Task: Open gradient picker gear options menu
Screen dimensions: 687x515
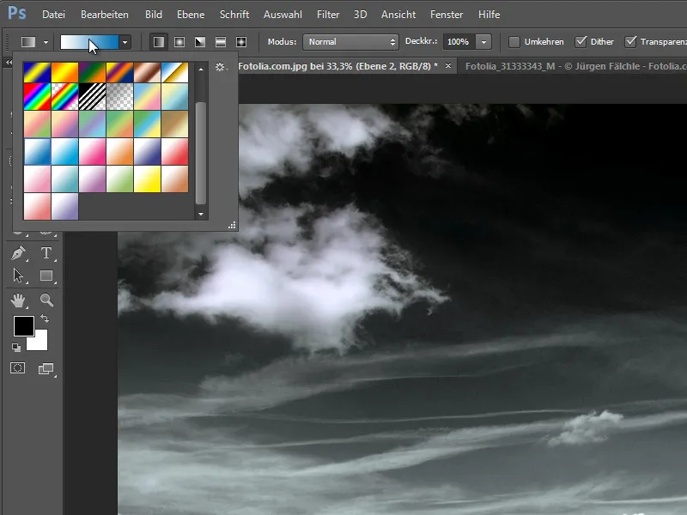Action: (220, 67)
